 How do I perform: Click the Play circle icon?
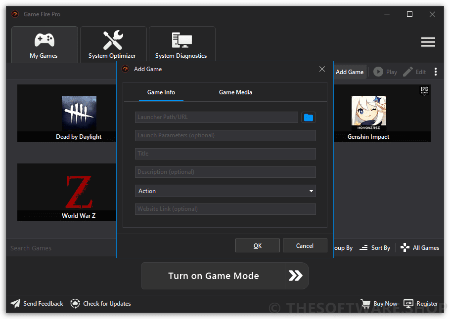[x=378, y=72]
